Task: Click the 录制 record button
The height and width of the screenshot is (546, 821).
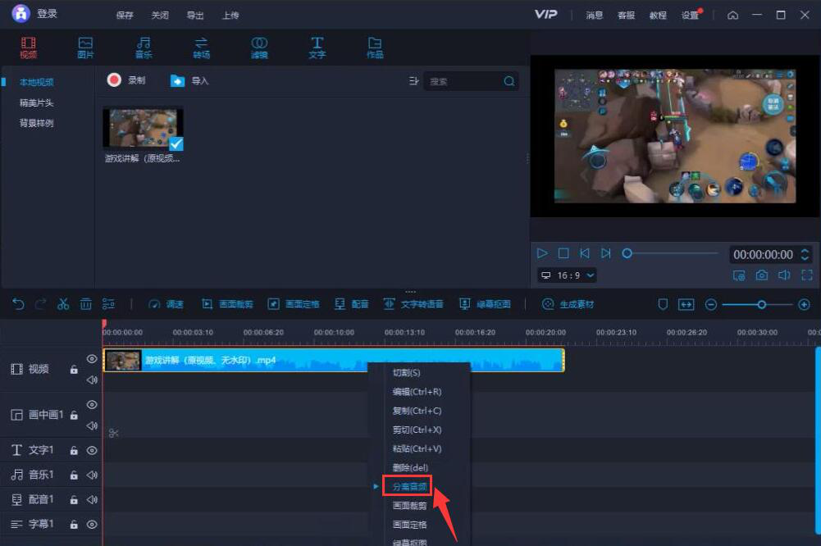Action: pyautogui.click(x=126, y=80)
